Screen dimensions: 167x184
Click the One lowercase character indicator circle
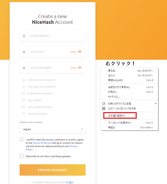pyautogui.click(x=24, y=80)
